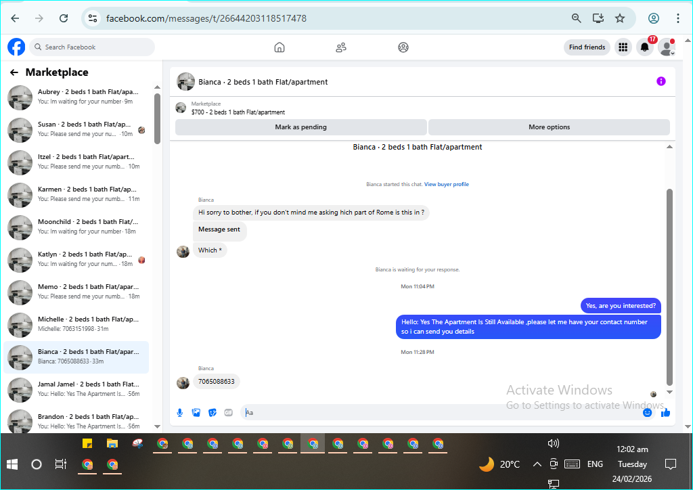
Task: Open Michelle conversation in list
Action: (x=76, y=324)
